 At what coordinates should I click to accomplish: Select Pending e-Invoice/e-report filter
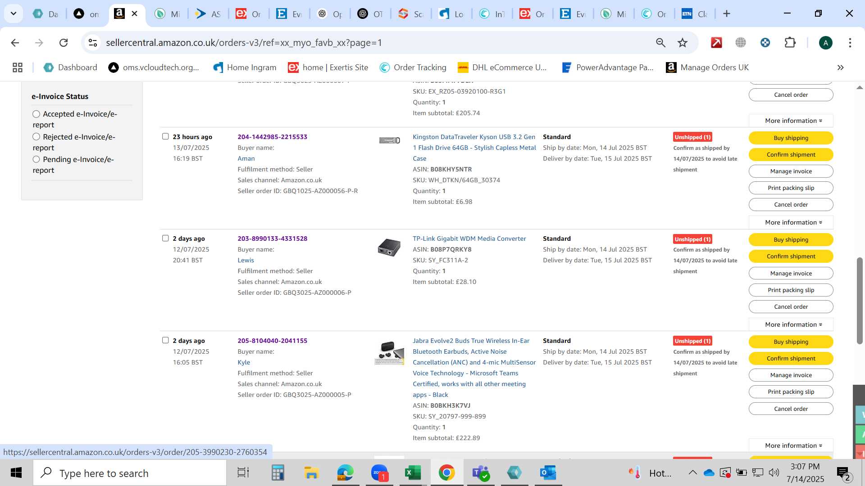pos(36,159)
